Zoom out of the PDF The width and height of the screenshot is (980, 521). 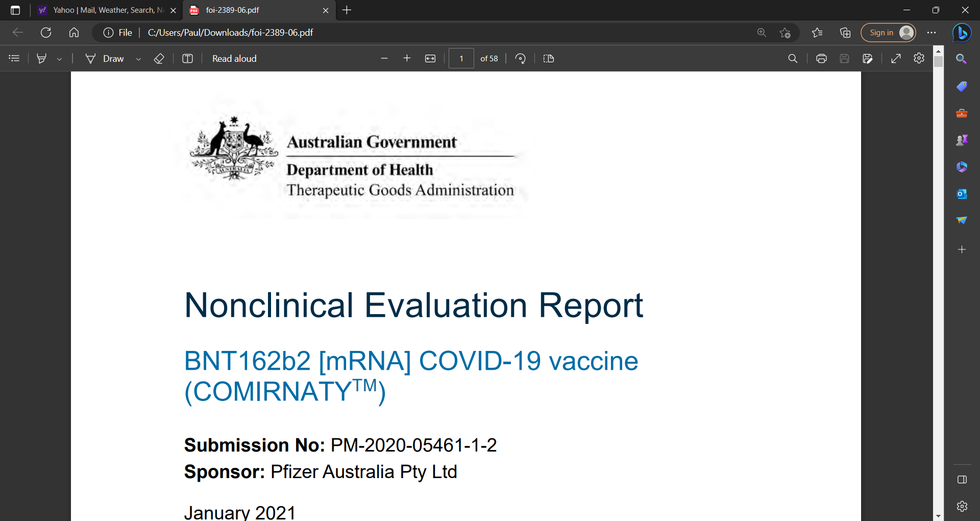384,59
